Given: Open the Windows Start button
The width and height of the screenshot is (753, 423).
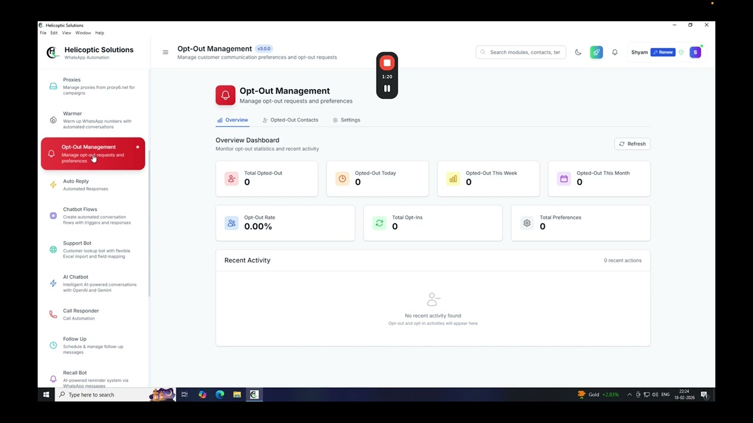Looking at the screenshot, I should point(46,395).
